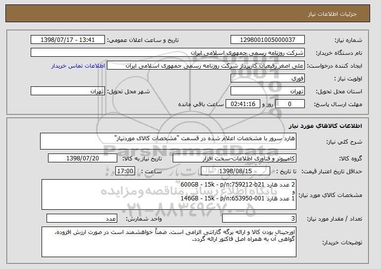The height and width of the screenshot is (269, 381).
Task: Select the line with p/n:653950-001
Action: [x=238, y=198]
